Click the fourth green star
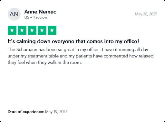The height and width of the screenshot is (122, 165). click(42, 30)
